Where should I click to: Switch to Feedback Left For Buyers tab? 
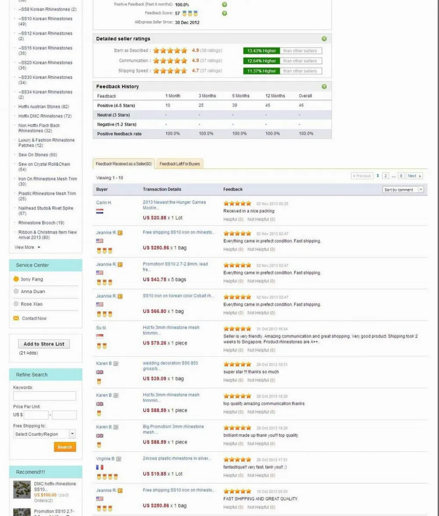click(180, 163)
